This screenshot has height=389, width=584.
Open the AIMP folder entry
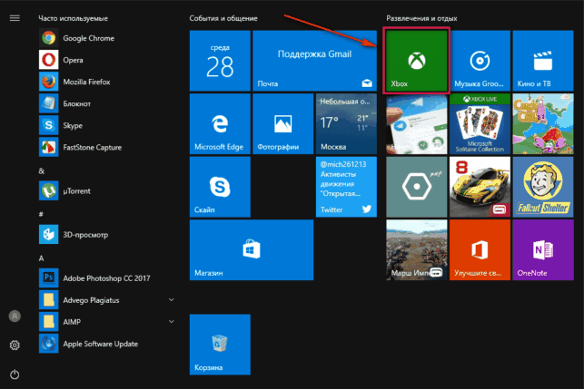point(106,322)
